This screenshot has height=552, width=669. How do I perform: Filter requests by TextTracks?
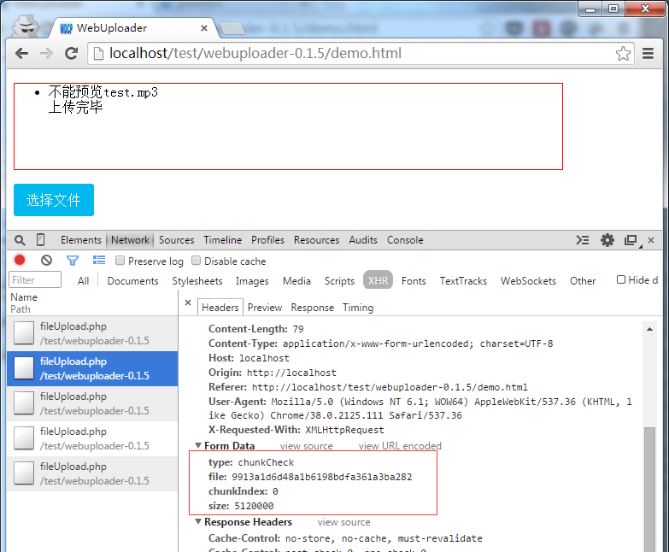(x=463, y=280)
